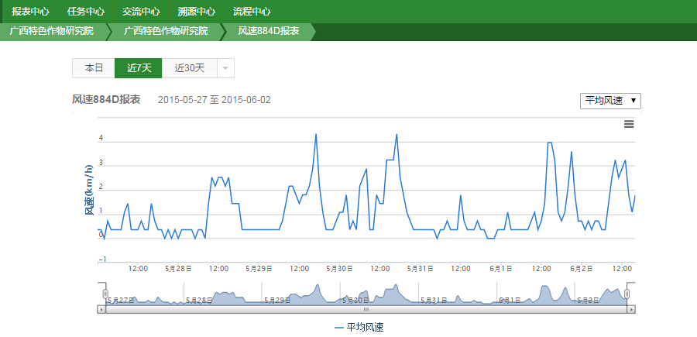
Task: Open the 平均风速 metric dropdown
Action: pyautogui.click(x=610, y=101)
